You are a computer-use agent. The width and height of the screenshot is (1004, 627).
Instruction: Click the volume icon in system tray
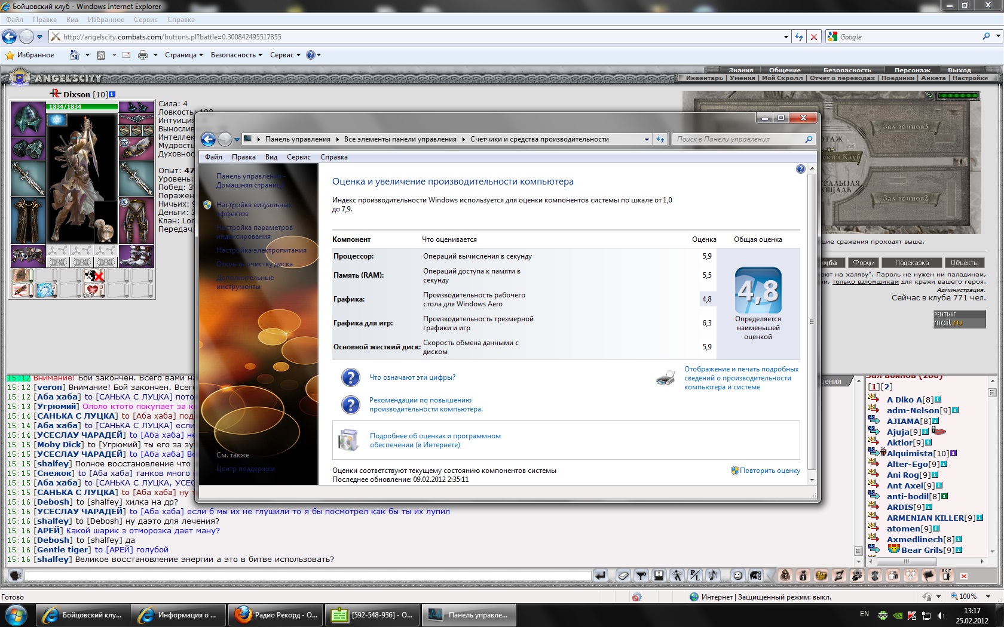[x=941, y=616]
